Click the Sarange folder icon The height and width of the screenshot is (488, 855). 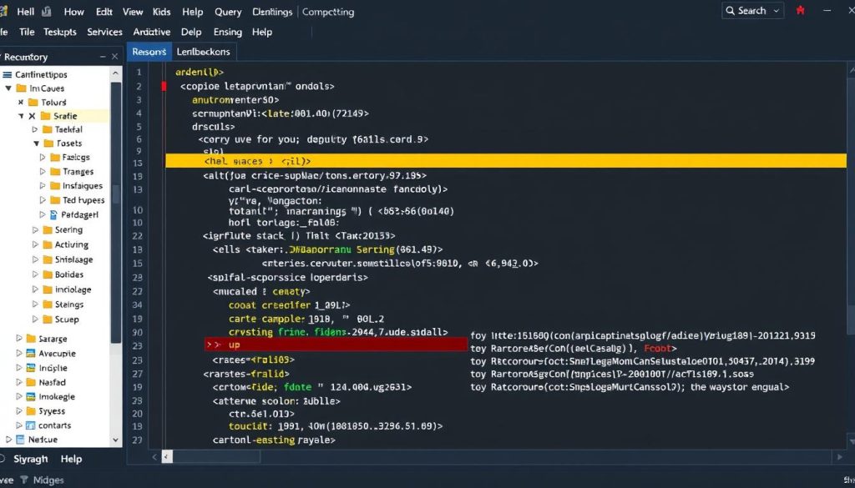tap(31, 338)
